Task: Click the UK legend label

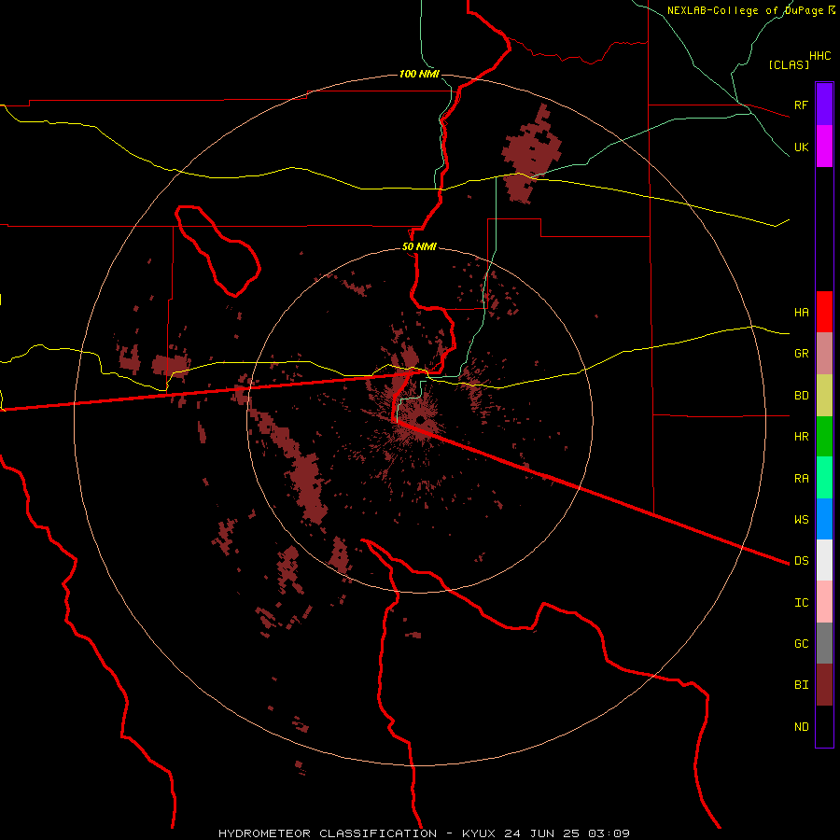Action: [x=801, y=147]
